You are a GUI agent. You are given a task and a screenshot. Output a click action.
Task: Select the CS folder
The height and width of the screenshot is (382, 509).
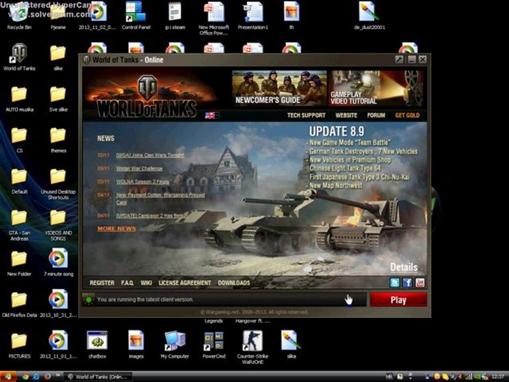[19, 140]
